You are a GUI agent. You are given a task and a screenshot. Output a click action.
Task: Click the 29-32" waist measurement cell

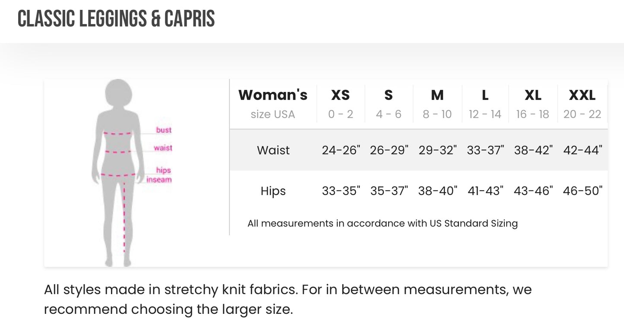[x=437, y=150]
